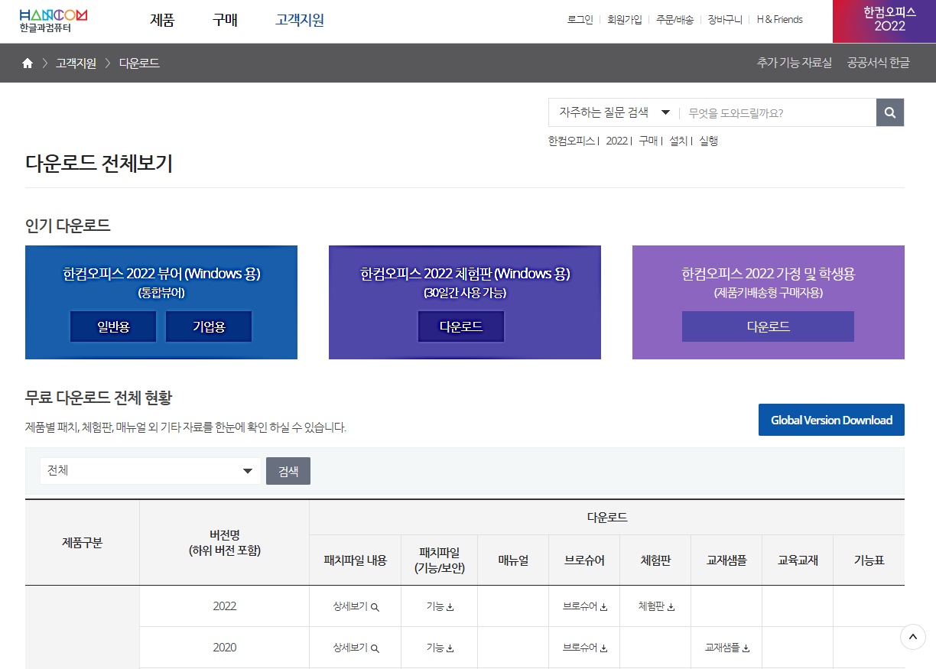Viewport: 936px width, 669px height.
Task: Click the 패치파일 내용 column header
Action: [356, 560]
